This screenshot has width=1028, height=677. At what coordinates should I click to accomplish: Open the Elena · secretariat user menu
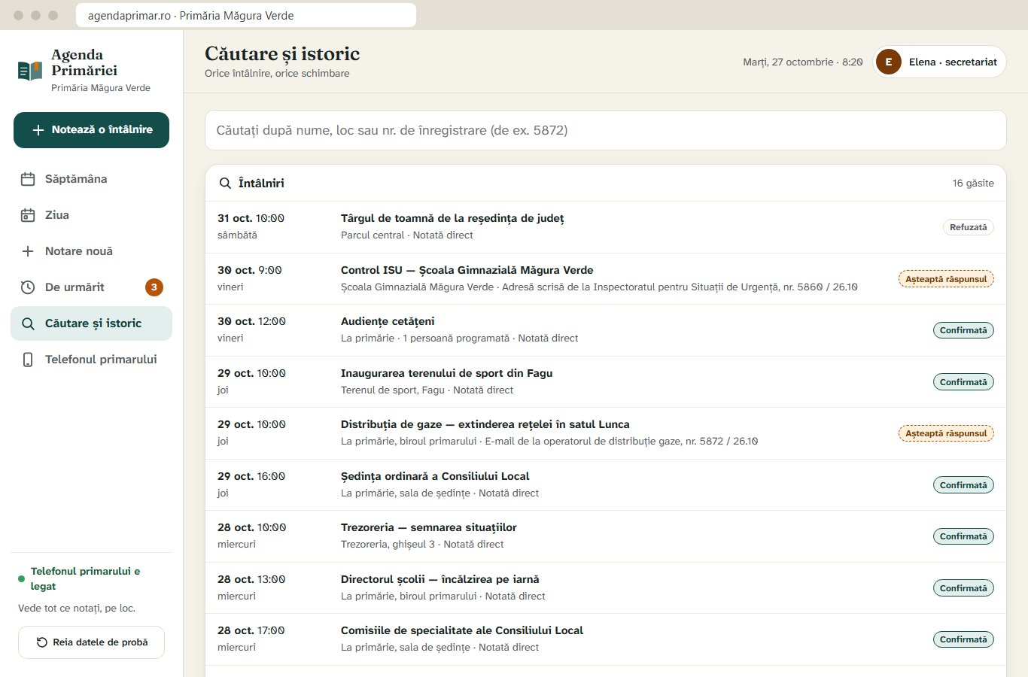[x=939, y=62]
